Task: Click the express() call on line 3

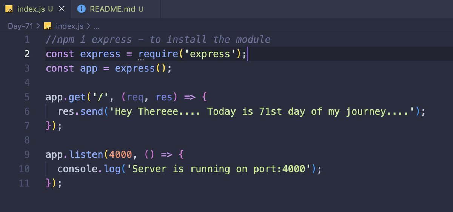Action: tap(140, 68)
